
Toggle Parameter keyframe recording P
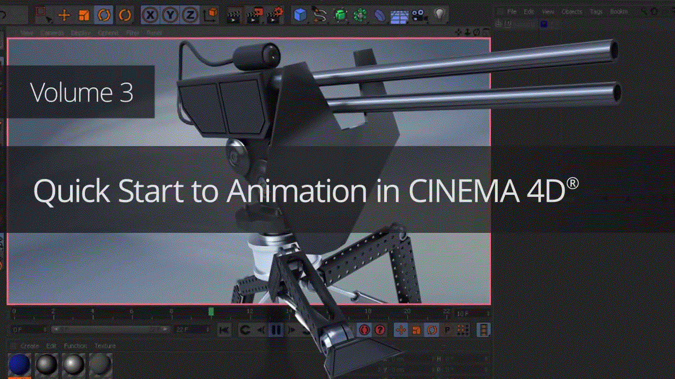[447, 330]
